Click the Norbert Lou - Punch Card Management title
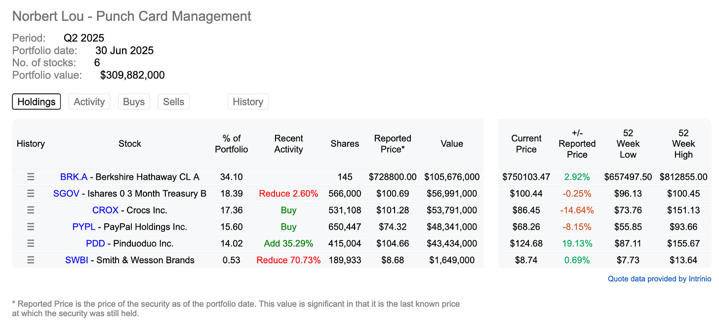This screenshot has height=329, width=719. (132, 16)
